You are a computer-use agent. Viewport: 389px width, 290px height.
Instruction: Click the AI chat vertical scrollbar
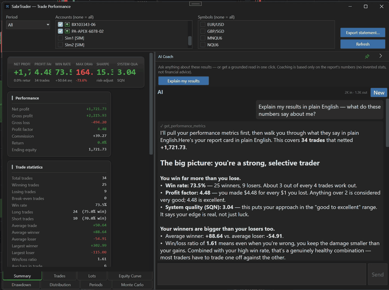tap(387, 123)
